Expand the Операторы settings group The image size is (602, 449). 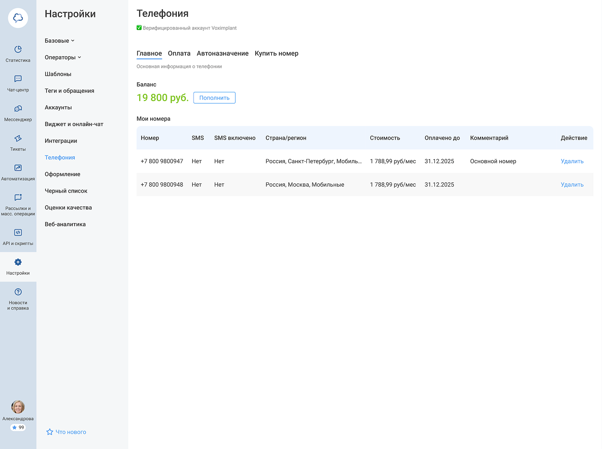(63, 57)
